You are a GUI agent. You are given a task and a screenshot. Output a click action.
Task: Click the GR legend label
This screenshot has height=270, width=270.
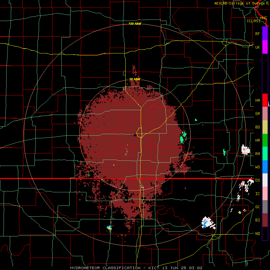point(257,114)
